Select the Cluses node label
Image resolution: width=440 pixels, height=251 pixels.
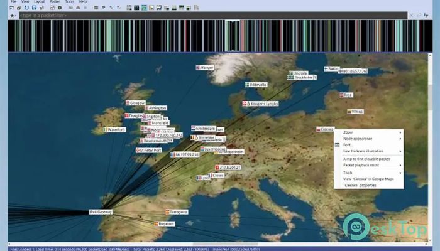coord(216,175)
